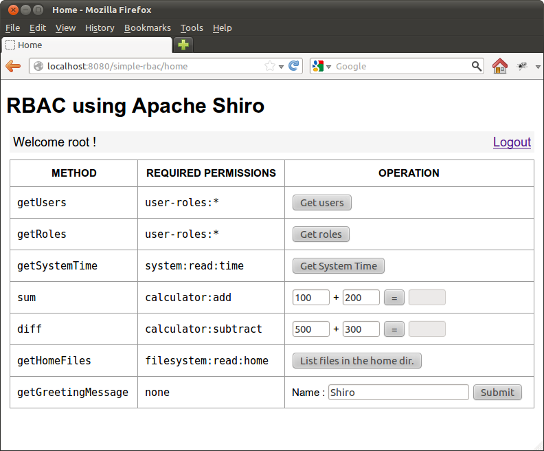This screenshot has height=451, width=544.
Task: Open the History menu
Action: click(100, 28)
